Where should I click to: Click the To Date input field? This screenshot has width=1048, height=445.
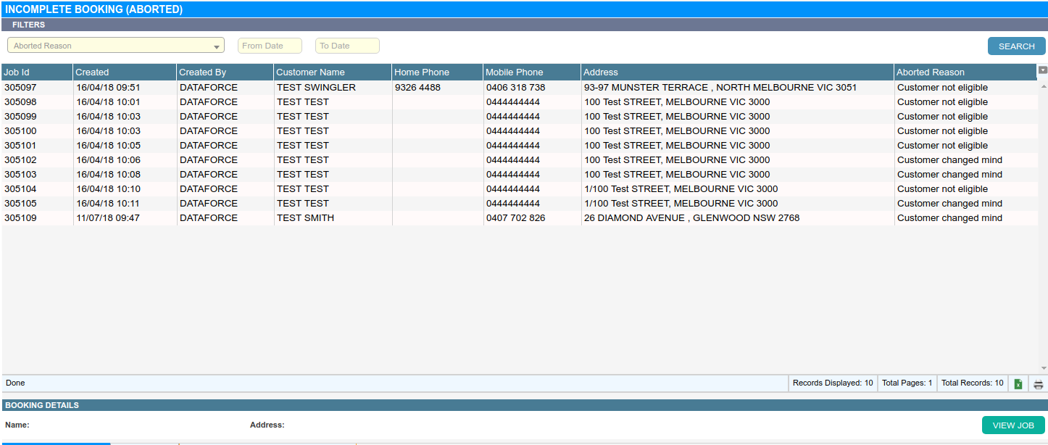[347, 46]
